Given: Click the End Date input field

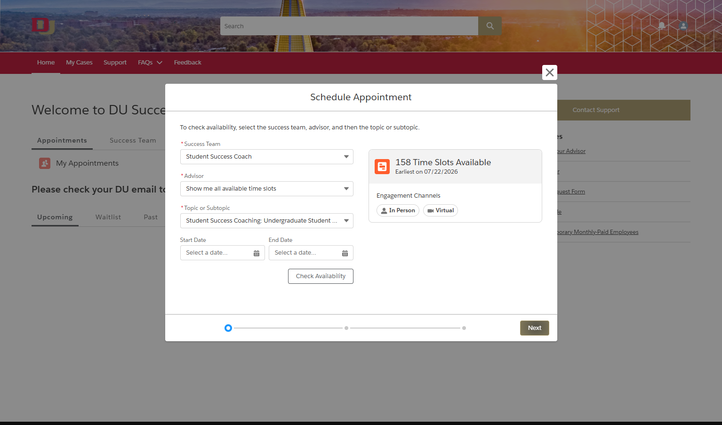Looking at the screenshot, I should [x=311, y=253].
